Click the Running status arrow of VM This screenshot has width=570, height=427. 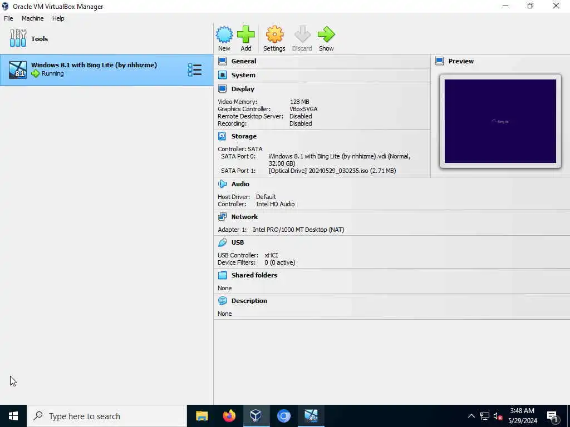coord(35,74)
